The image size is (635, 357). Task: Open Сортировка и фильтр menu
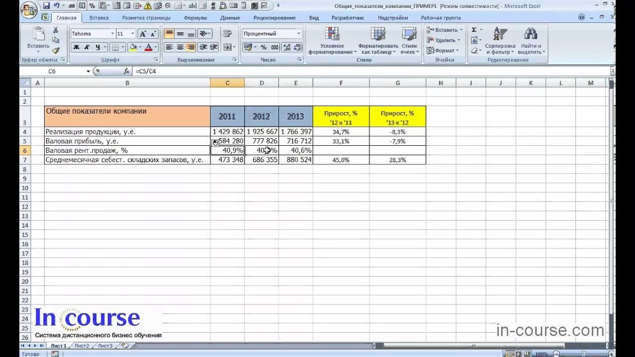tap(500, 41)
